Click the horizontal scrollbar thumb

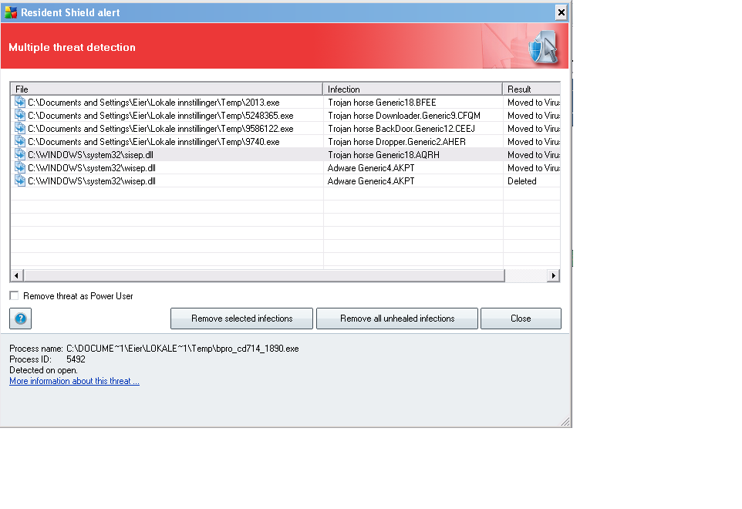point(265,275)
